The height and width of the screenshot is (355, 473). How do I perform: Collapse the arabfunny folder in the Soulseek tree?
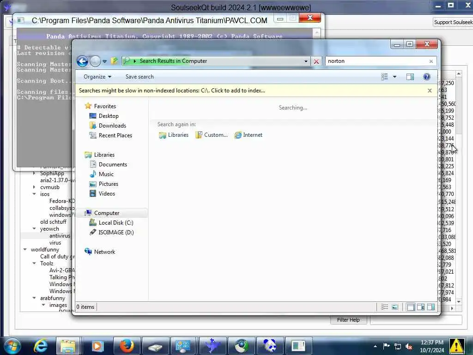[34, 298]
